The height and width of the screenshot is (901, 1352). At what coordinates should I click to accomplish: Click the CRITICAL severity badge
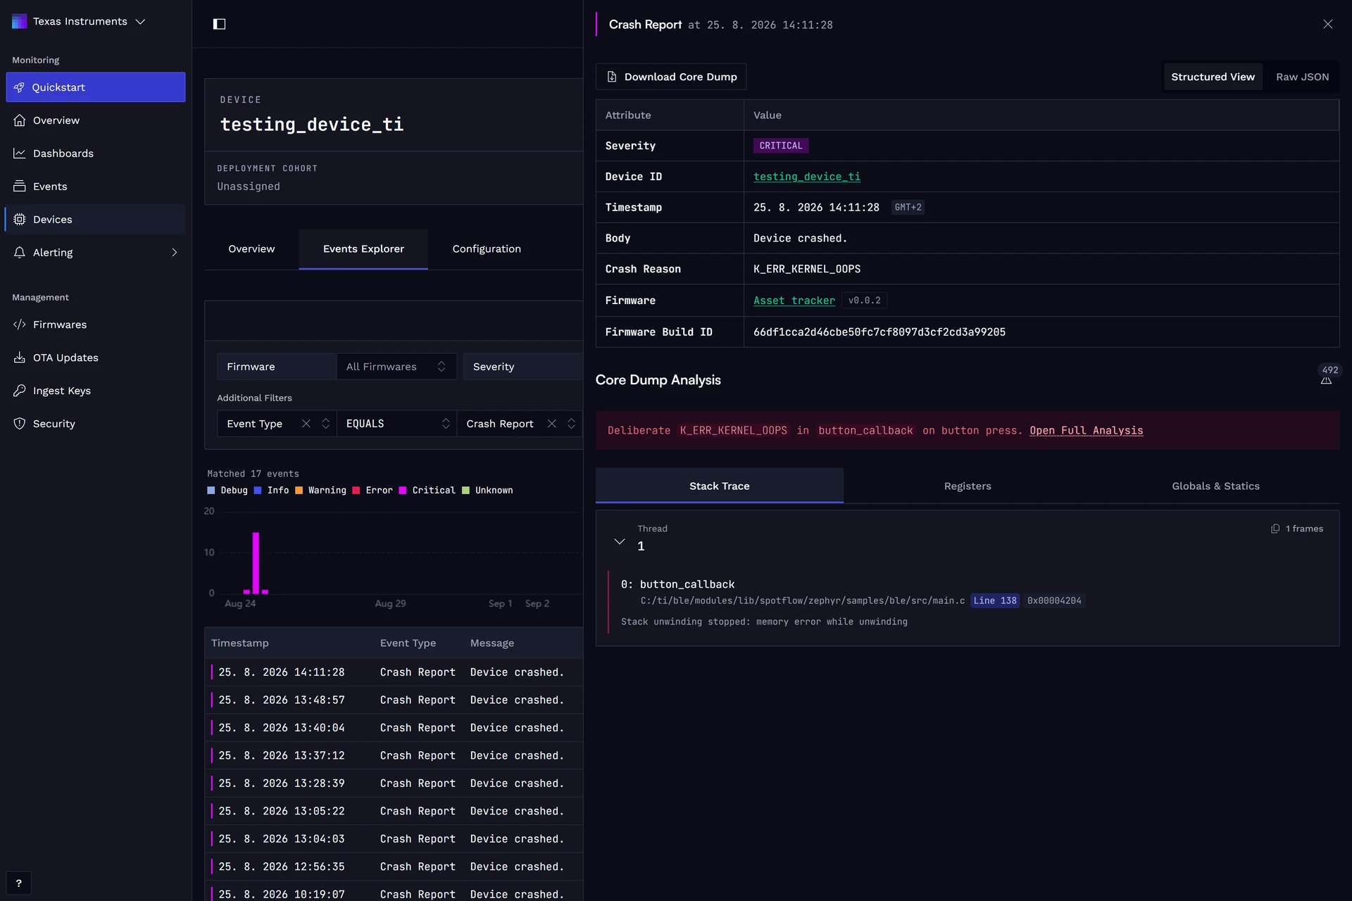click(780, 146)
